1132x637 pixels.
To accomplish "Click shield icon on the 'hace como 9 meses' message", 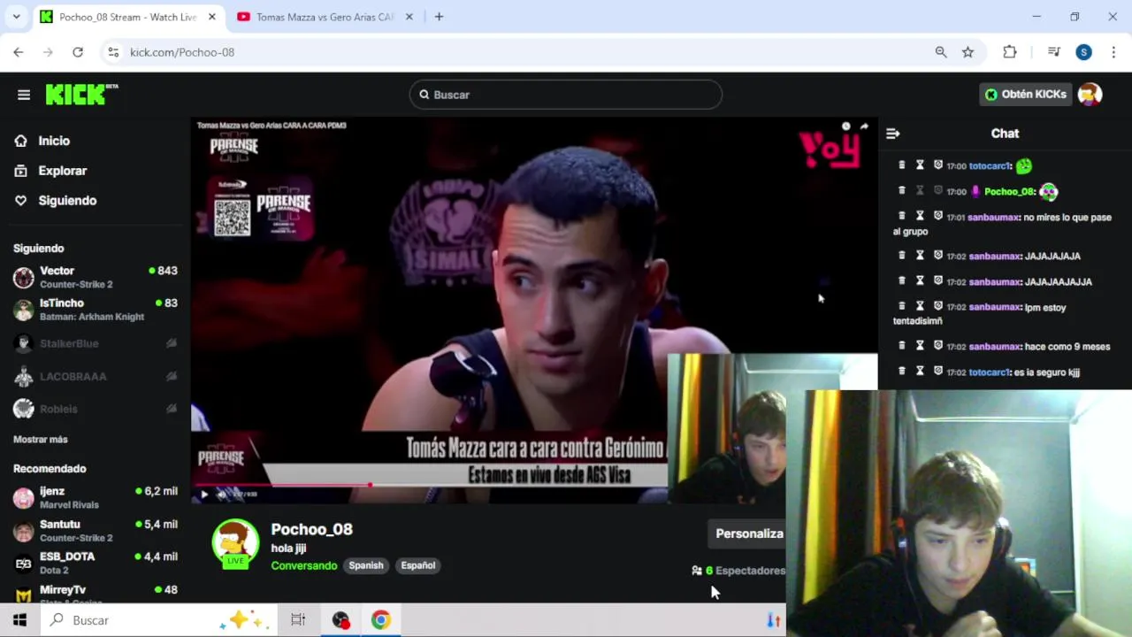I will point(938,346).
